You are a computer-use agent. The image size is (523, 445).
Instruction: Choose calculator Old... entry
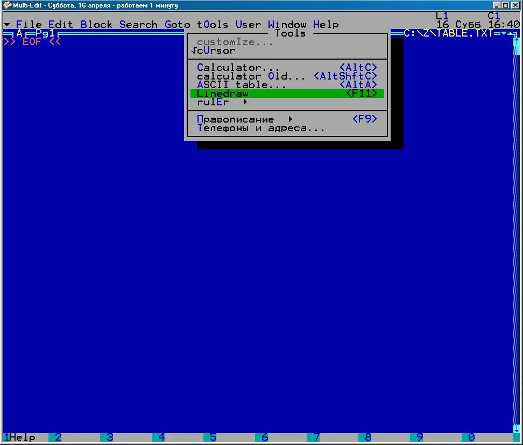pyautogui.click(x=287, y=76)
